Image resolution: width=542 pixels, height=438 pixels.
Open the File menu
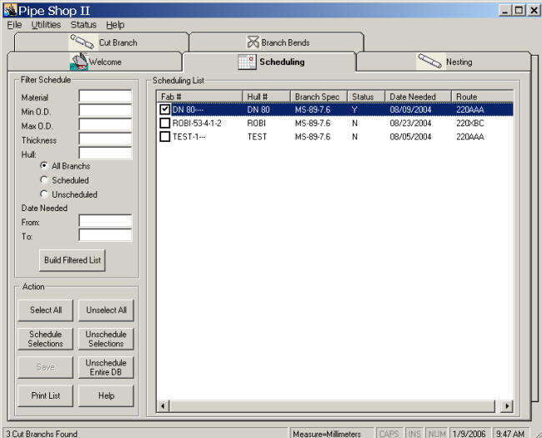coord(14,25)
